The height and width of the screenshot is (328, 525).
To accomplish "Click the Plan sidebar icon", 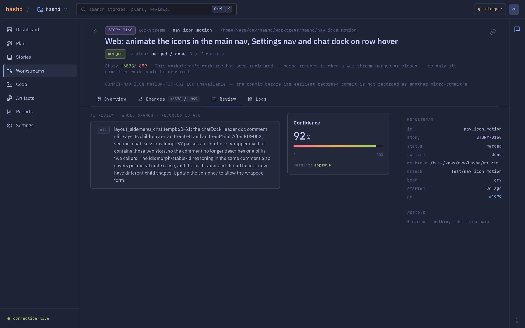I will point(9,43).
